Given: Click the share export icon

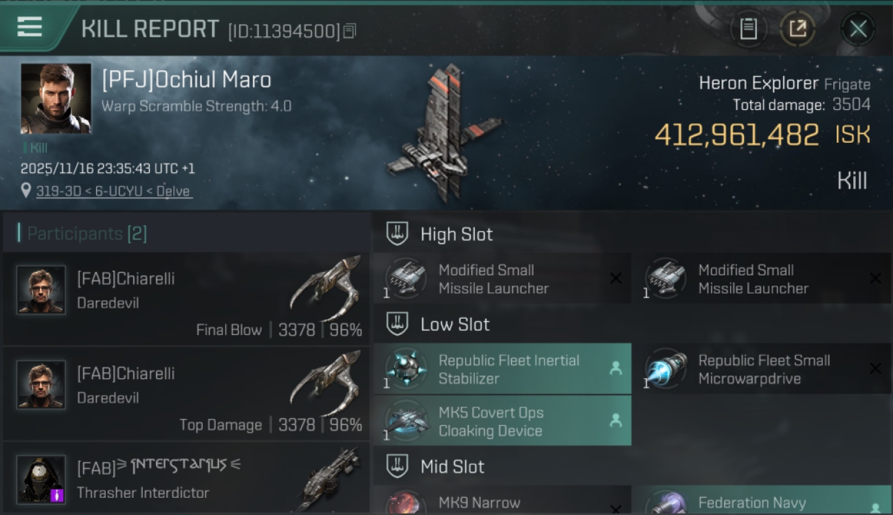Looking at the screenshot, I should coord(798,29).
